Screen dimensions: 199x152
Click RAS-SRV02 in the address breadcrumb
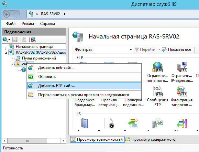[50, 14]
